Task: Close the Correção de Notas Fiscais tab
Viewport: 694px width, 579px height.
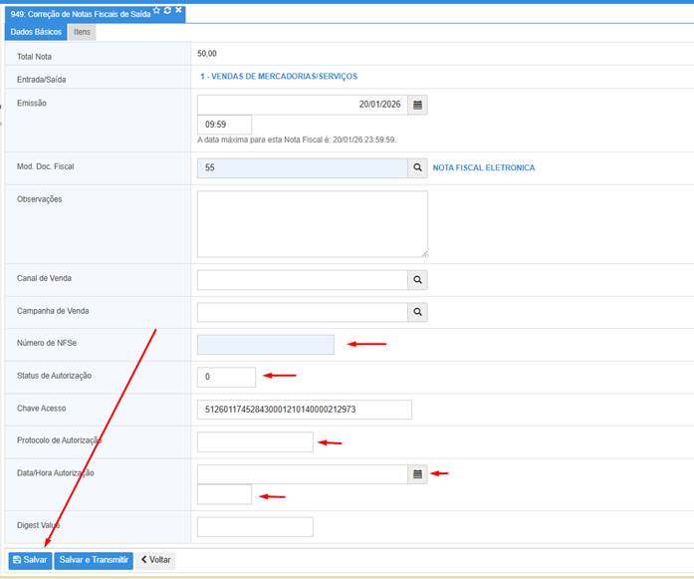Action: 178,10
